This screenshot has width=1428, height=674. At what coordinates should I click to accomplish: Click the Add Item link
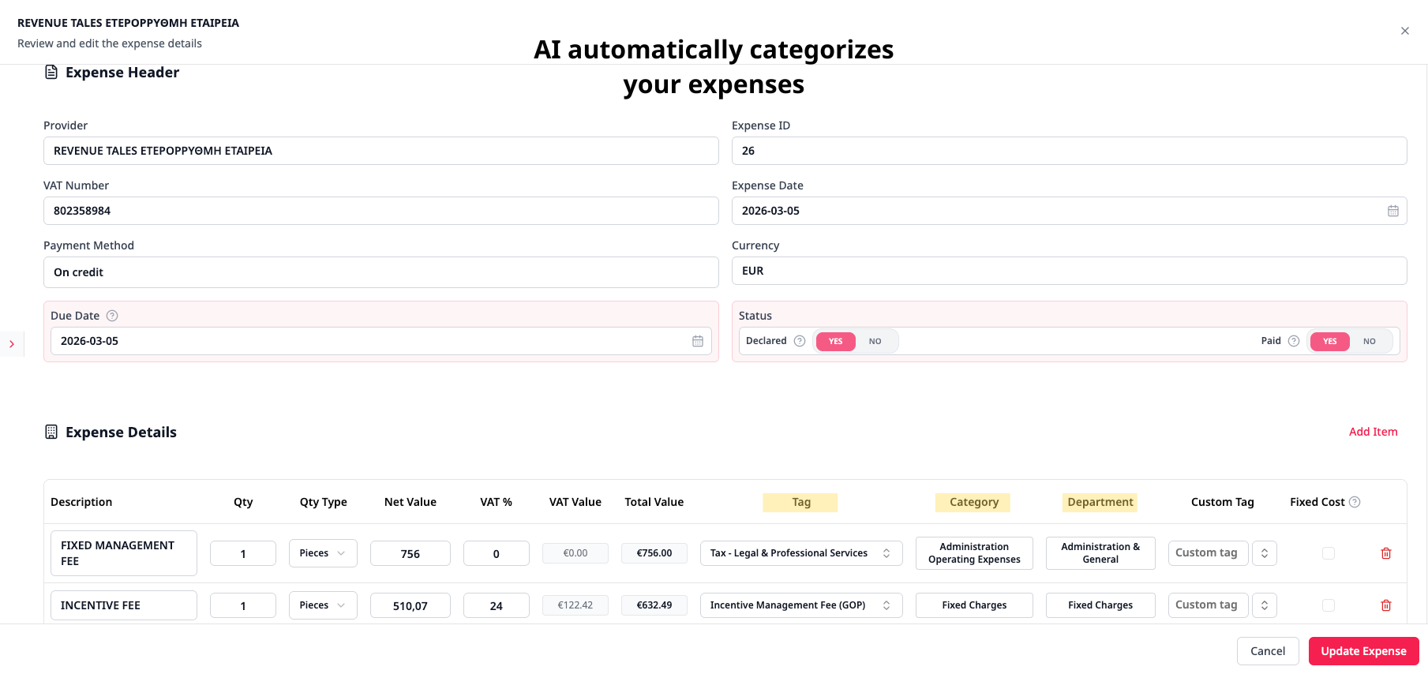pyautogui.click(x=1373, y=432)
